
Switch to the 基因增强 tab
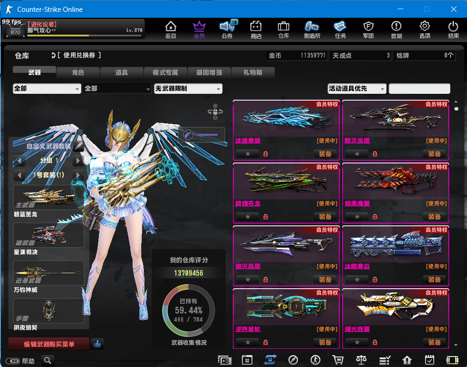point(209,72)
